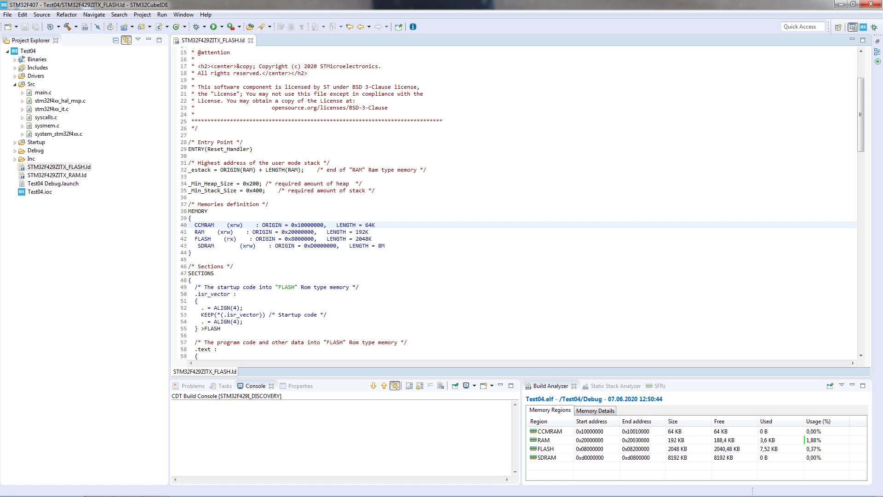Go to next console item down arrow
The height and width of the screenshot is (497, 883).
[x=373, y=386]
